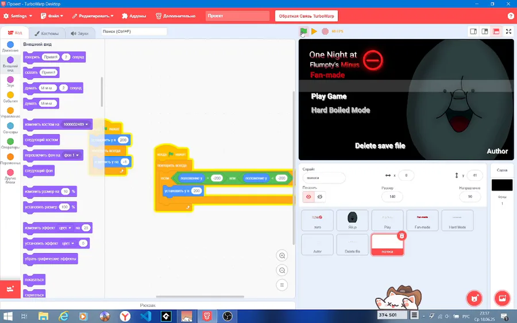Enter fullscreen stage mode
The height and width of the screenshot is (323, 517).
tap(509, 32)
